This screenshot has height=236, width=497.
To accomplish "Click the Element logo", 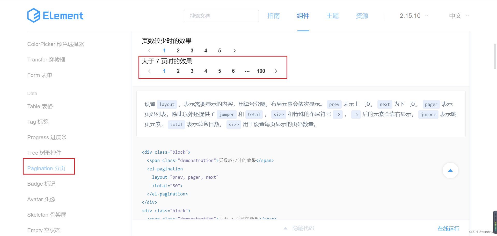I will click(55, 15).
